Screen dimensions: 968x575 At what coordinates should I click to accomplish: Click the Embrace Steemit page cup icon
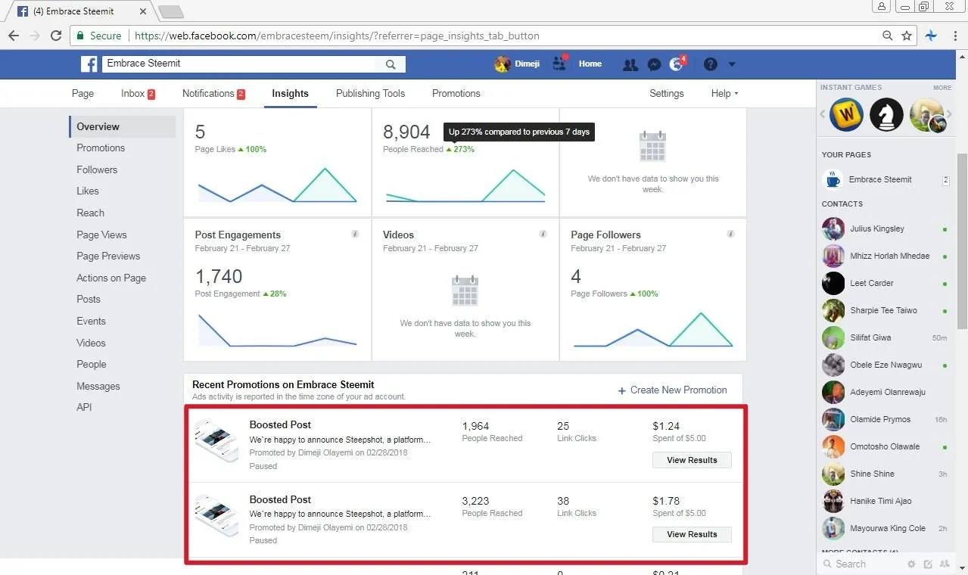click(x=833, y=180)
